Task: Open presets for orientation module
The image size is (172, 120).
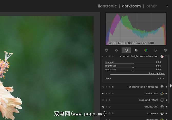Action: pos(106,107)
